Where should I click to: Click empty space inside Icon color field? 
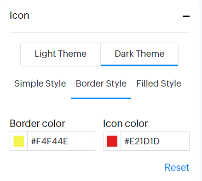(x=174, y=141)
